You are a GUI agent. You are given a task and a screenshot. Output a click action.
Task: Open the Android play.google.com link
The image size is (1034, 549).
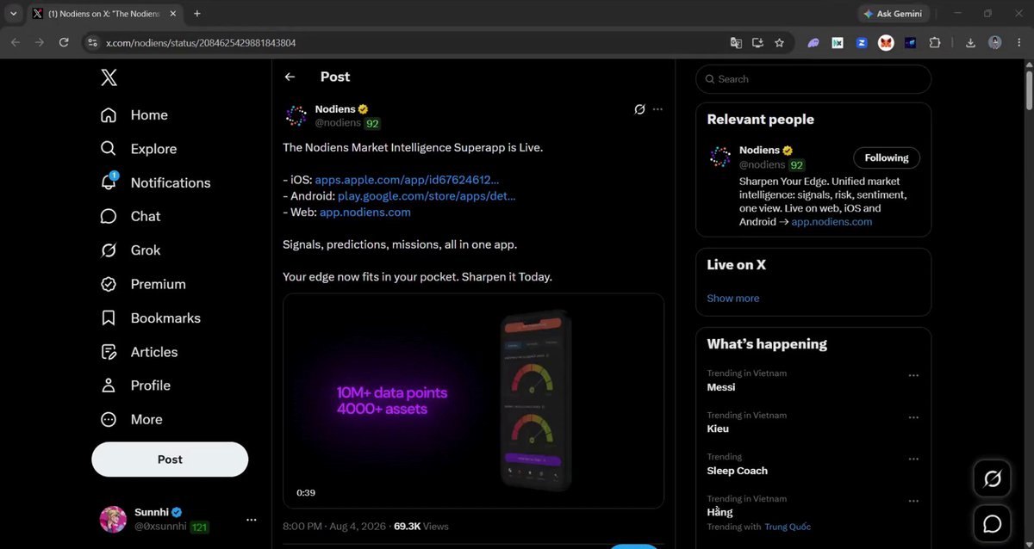[427, 196]
